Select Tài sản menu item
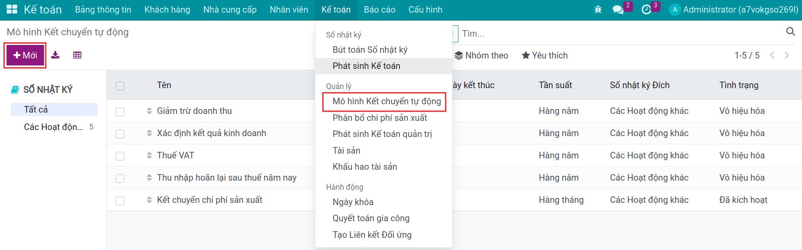The image size is (802, 250). point(384,151)
